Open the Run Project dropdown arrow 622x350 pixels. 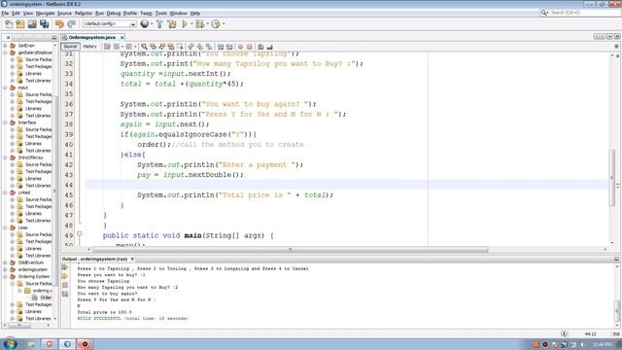191,24
